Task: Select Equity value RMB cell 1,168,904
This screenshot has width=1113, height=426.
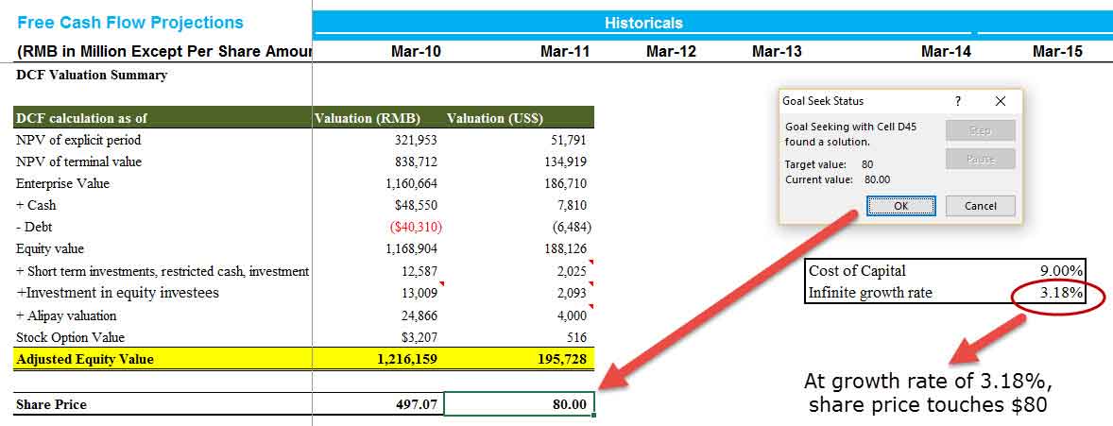Action: [412, 249]
